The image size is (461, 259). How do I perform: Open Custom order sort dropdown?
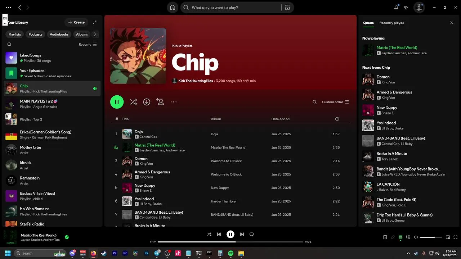335,102
